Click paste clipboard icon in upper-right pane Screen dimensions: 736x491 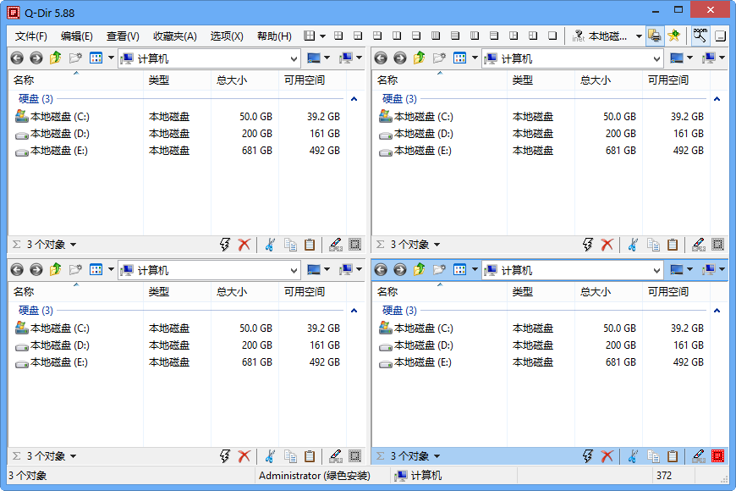(x=673, y=245)
